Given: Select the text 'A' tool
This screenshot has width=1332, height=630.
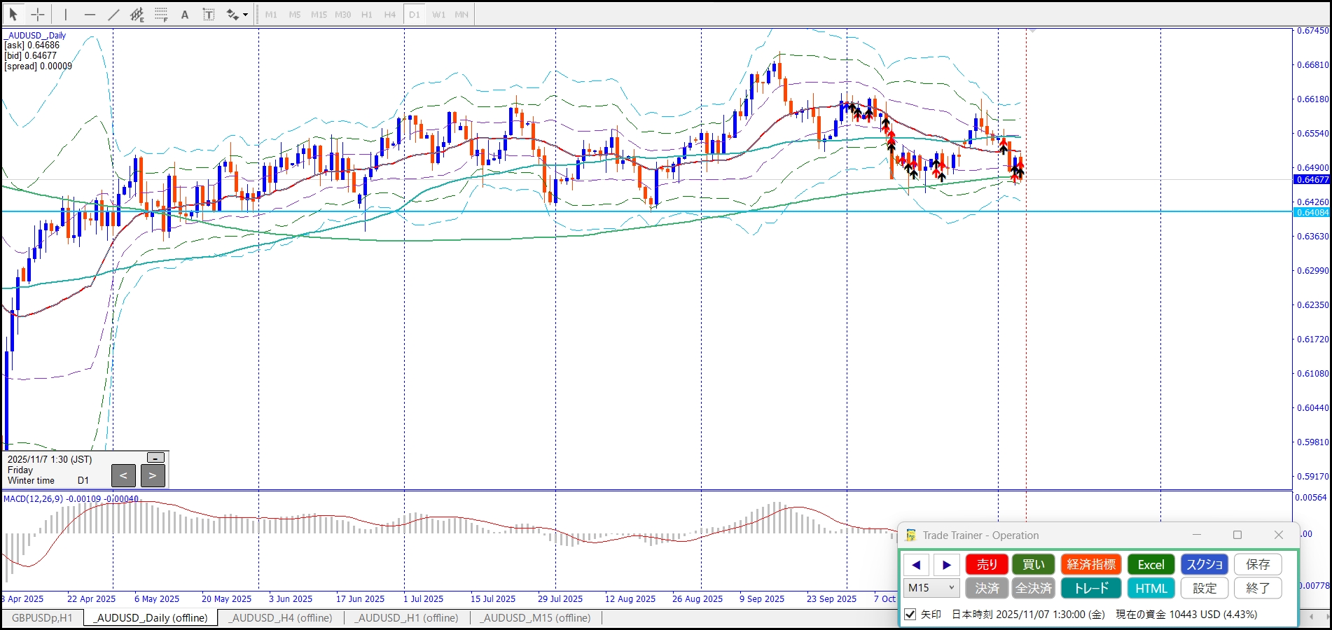Looking at the screenshot, I should coord(185,14).
